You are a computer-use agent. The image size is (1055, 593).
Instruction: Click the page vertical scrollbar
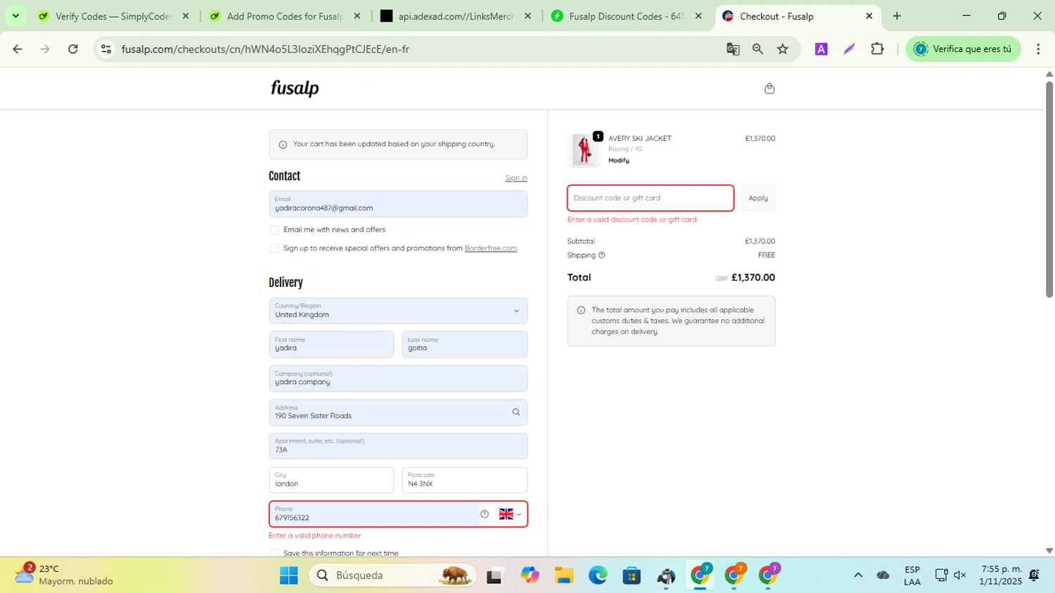tap(1049, 190)
